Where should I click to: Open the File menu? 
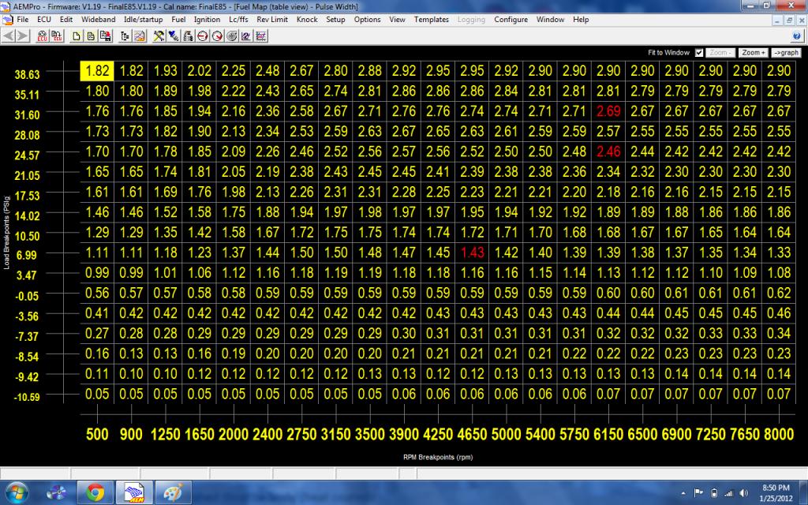(23, 20)
